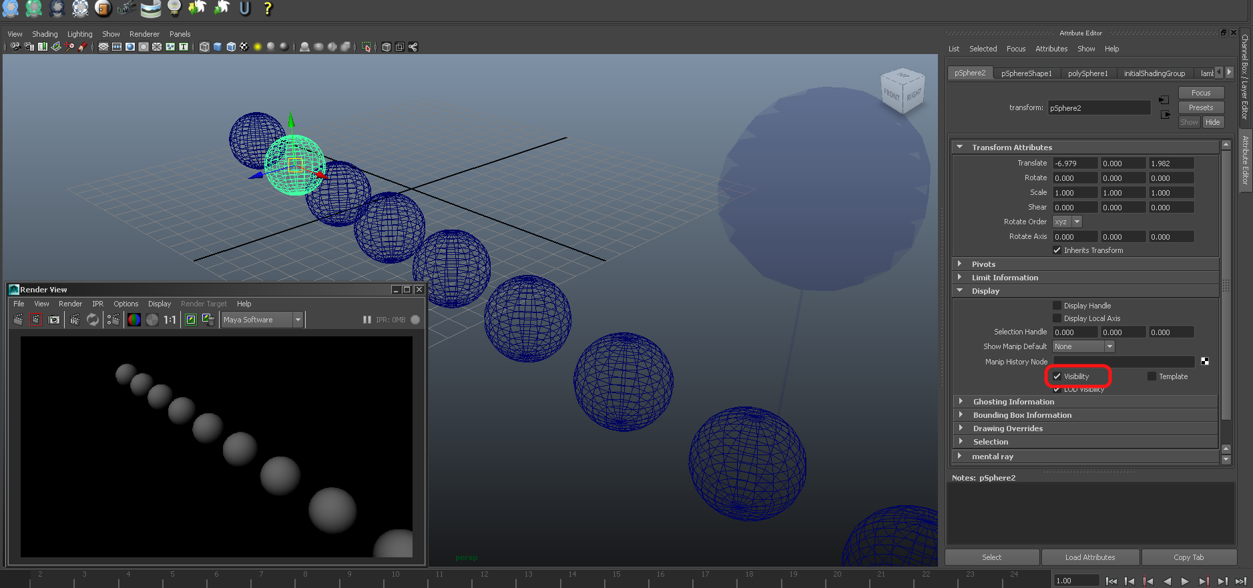Image resolution: width=1253 pixels, height=588 pixels.
Task: Click the Presets button
Action: pyautogui.click(x=1201, y=107)
